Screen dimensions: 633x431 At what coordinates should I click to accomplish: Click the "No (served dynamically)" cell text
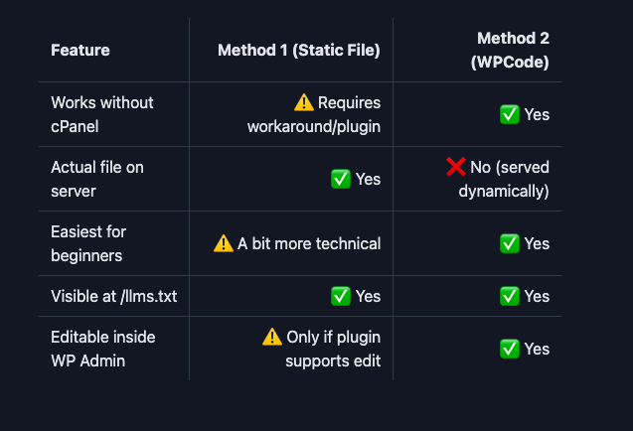pyautogui.click(x=504, y=179)
